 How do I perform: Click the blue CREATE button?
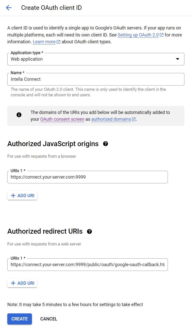(20, 319)
